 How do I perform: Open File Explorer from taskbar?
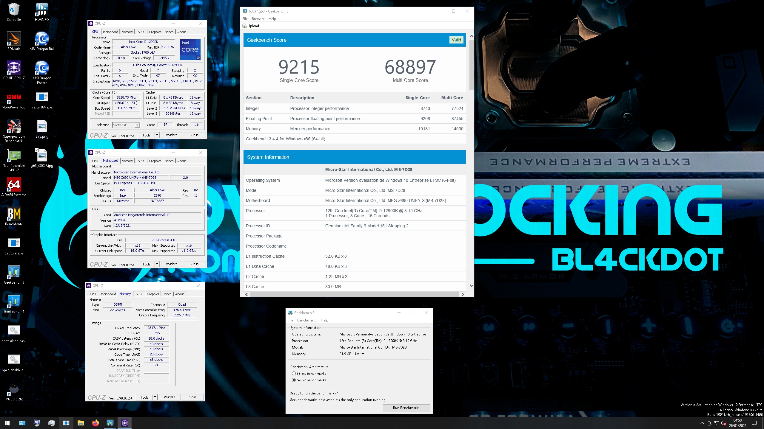(x=81, y=423)
